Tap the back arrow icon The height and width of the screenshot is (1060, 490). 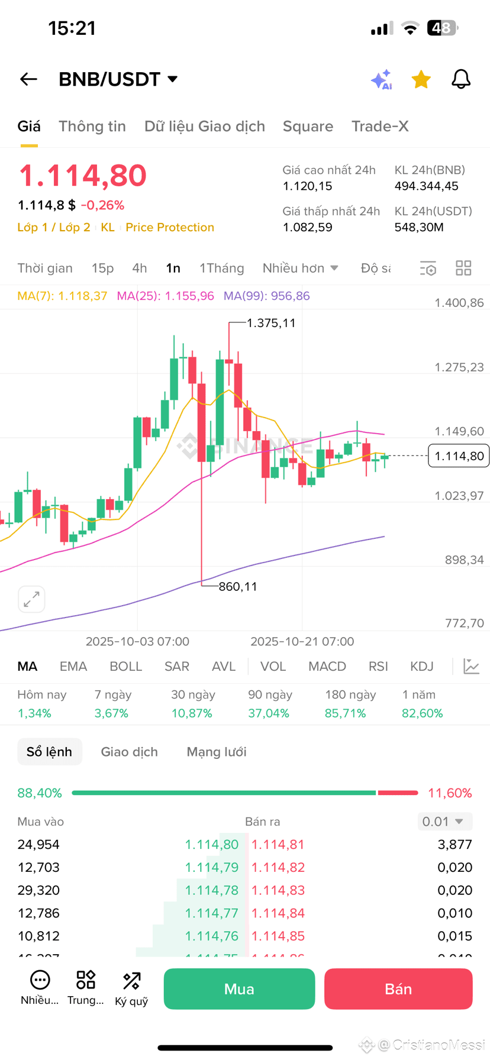[x=28, y=79]
